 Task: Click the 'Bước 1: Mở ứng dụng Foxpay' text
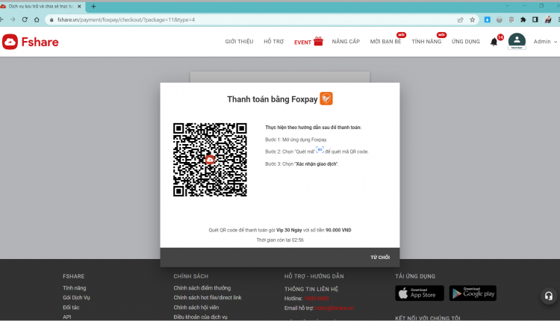point(296,140)
